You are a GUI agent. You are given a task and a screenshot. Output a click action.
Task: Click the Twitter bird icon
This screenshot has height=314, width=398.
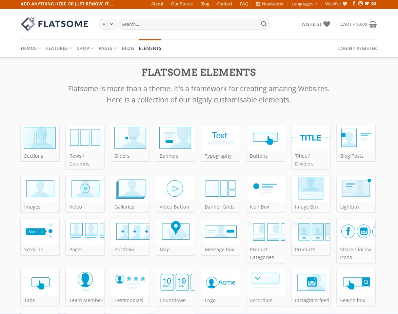367,3
